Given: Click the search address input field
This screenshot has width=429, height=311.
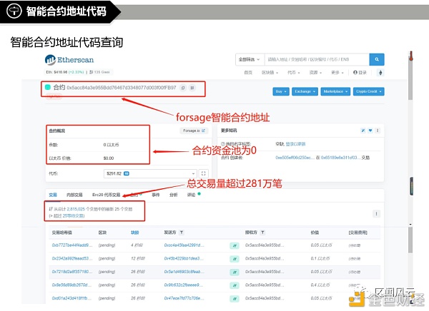Looking at the screenshot, I should pyautogui.click(x=317, y=59).
